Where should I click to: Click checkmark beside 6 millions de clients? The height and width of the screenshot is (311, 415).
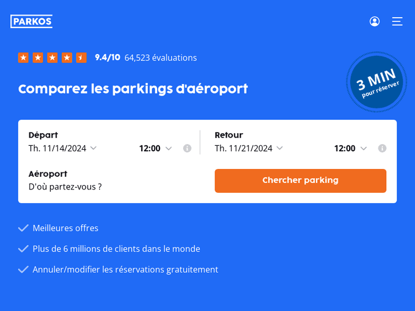(x=23, y=249)
